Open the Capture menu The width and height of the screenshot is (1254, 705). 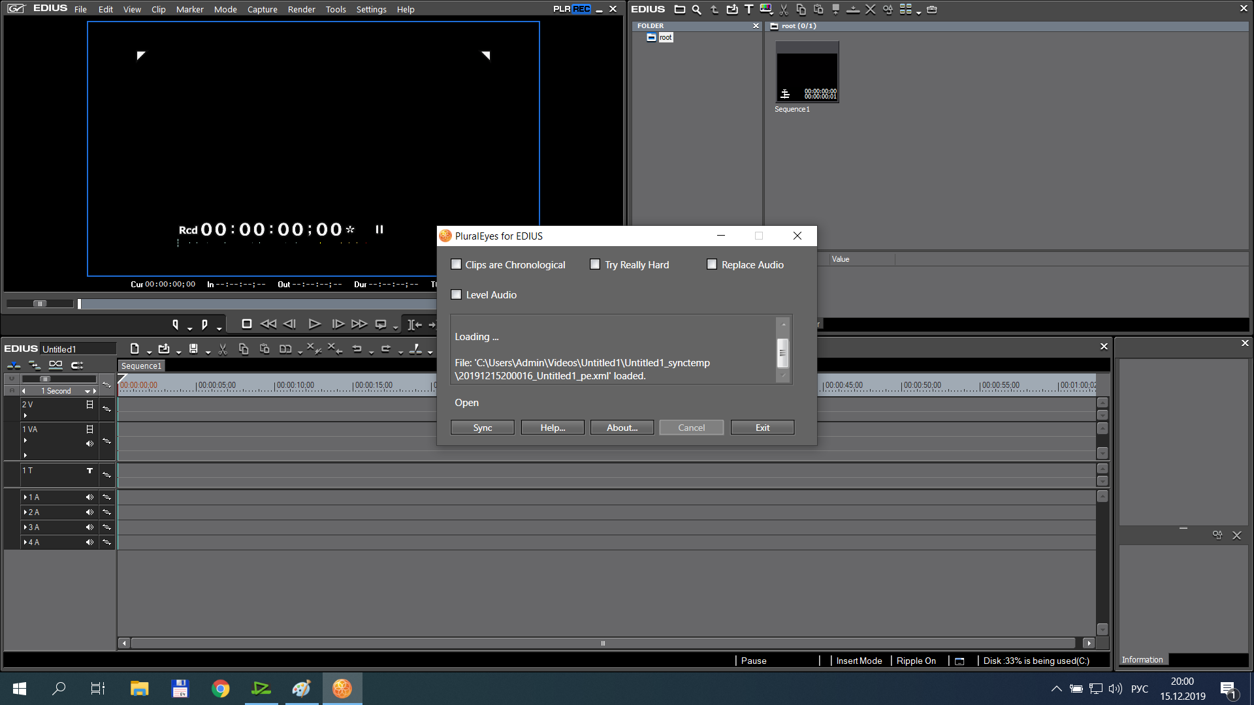click(262, 9)
